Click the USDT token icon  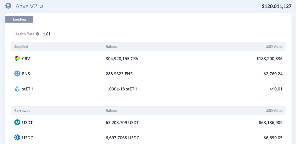[17, 122]
